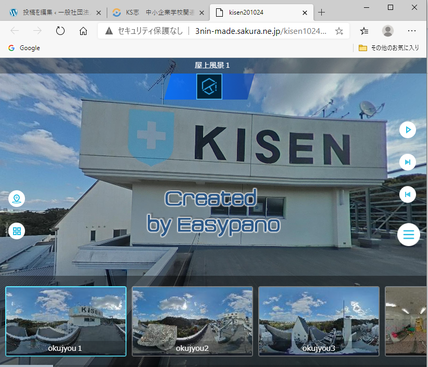
Task: Click the 屋上風景 1 scene title
Action: (212, 65)
